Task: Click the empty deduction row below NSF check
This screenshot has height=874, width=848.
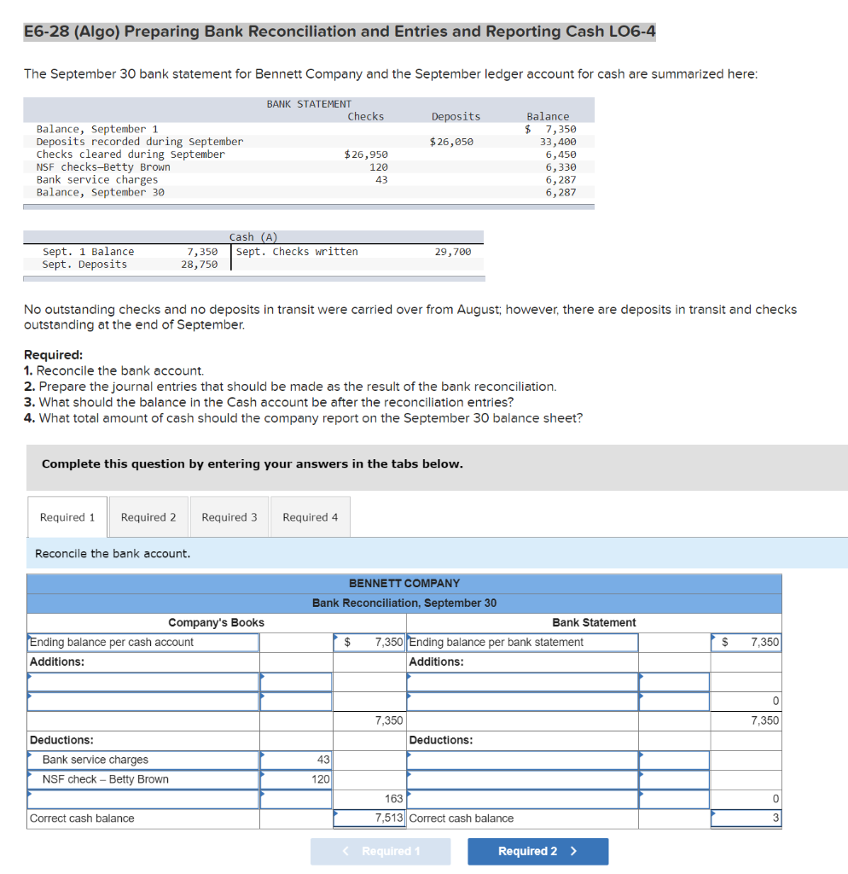Action: [142, 798]
